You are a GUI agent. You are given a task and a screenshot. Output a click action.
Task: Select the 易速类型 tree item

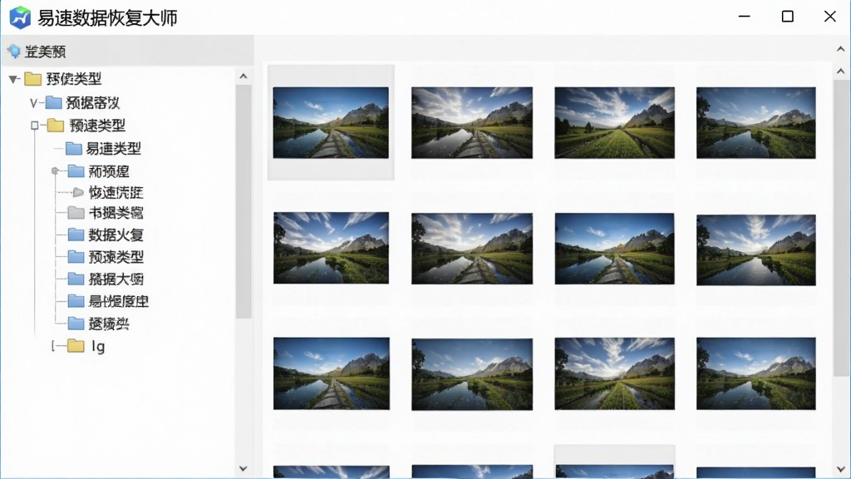(113, 148)
